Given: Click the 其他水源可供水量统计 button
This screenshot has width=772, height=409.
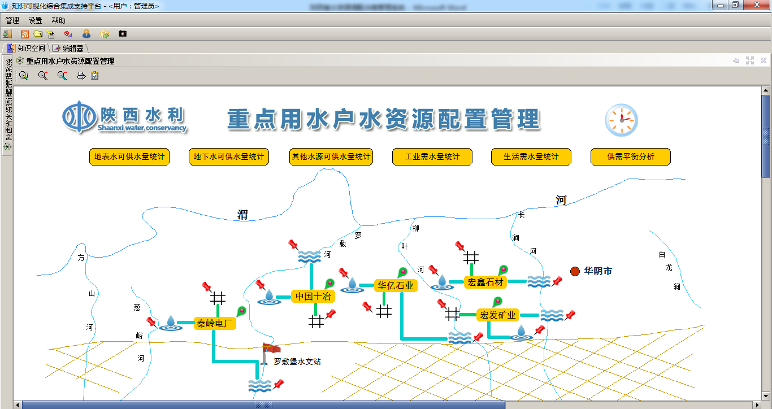Looking at the screenshot, I should [331, 157].
